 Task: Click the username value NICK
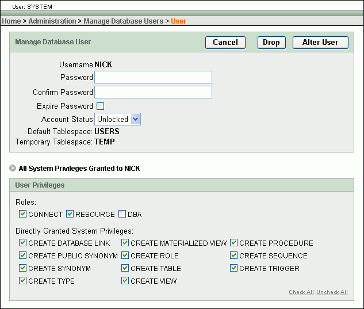pos(103,64)
